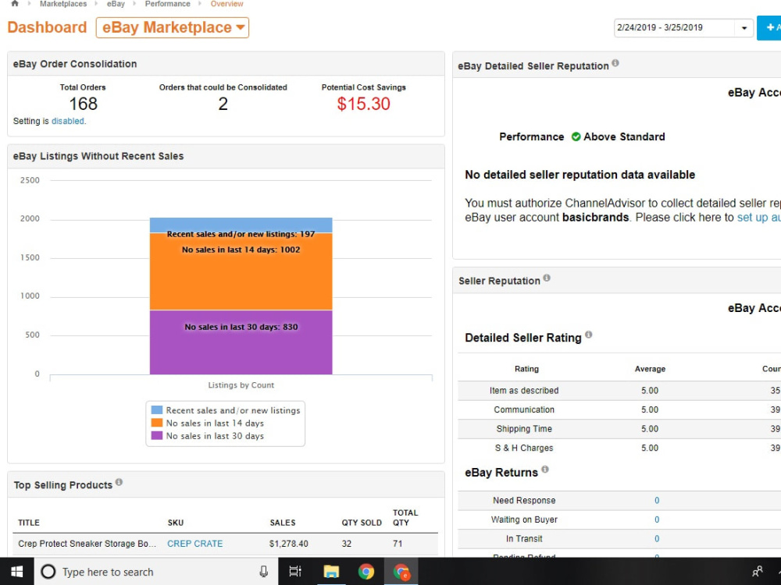Open the CREP CRATE SKU link
This screenshot has height=585, width=781.
(194, 544)
